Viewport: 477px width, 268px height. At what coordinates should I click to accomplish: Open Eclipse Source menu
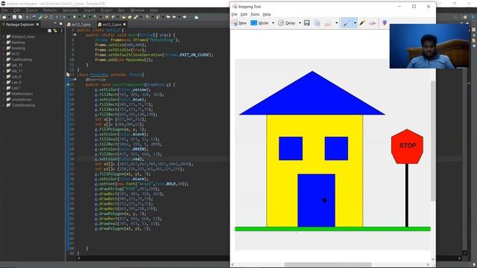point(31,10)
